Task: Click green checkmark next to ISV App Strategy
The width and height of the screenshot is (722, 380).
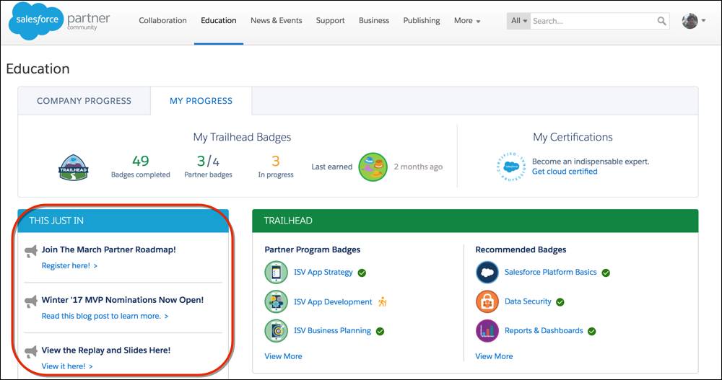Action: click(362, 273)
